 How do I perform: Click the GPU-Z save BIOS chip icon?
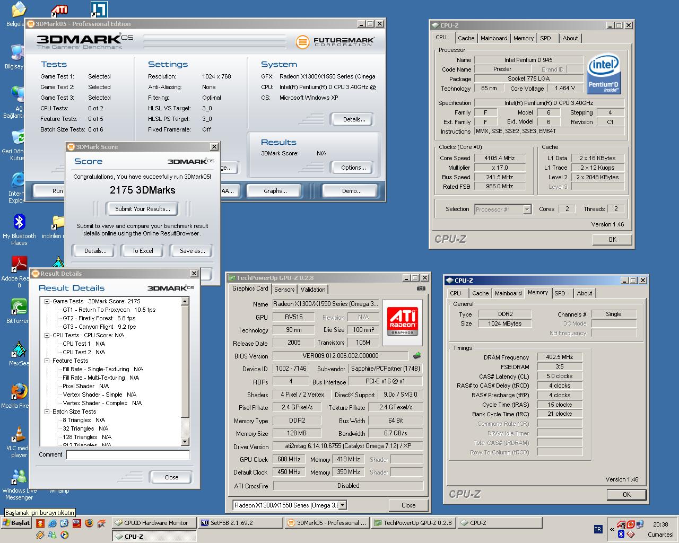pyautogui.click(x=417, y=356)
